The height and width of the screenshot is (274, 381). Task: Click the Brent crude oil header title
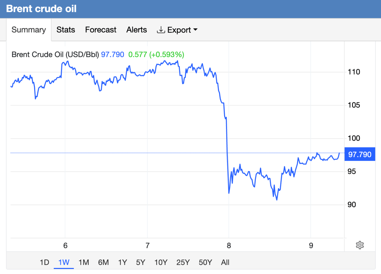[x=41, y=9]
